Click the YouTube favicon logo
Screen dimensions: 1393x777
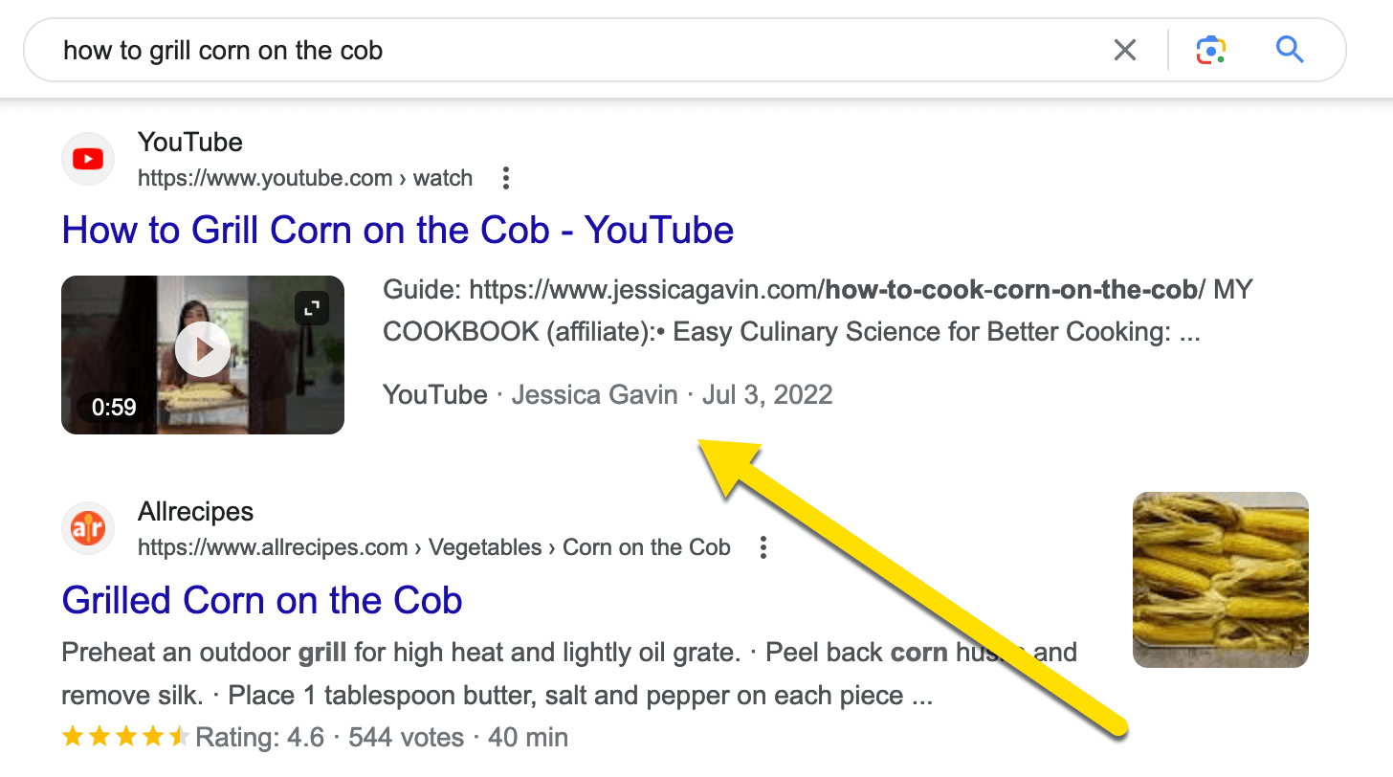coord(88,159)
